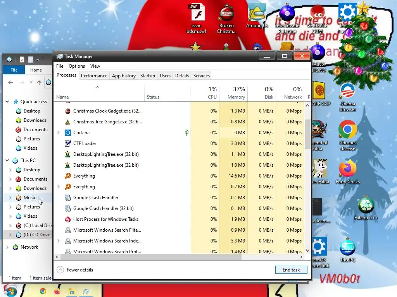Open Among Us desktop icon
This screenshot has width=397, height=297.
257,15
